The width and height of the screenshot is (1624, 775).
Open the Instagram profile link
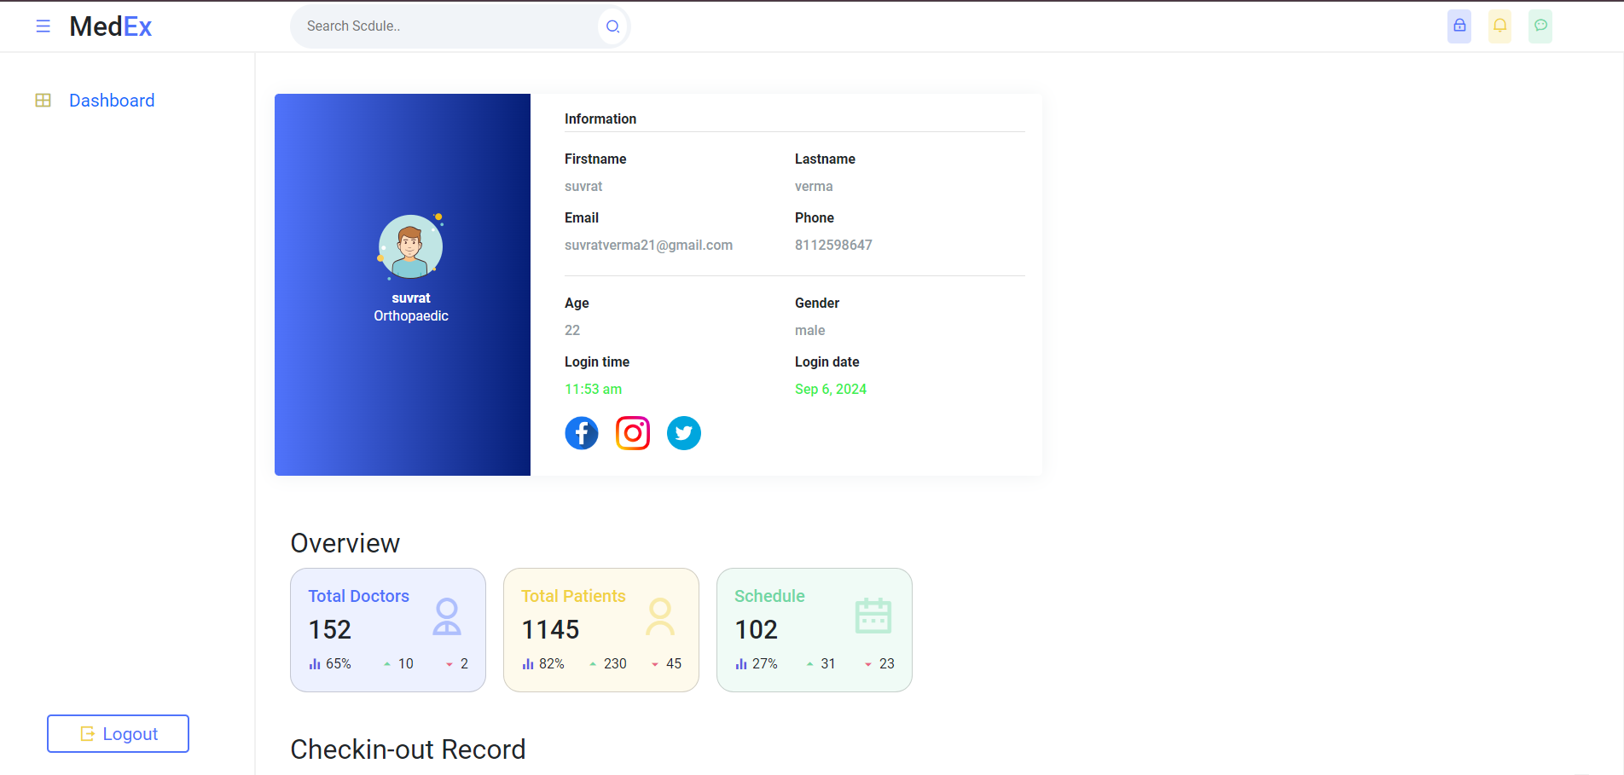coord(633,433)
